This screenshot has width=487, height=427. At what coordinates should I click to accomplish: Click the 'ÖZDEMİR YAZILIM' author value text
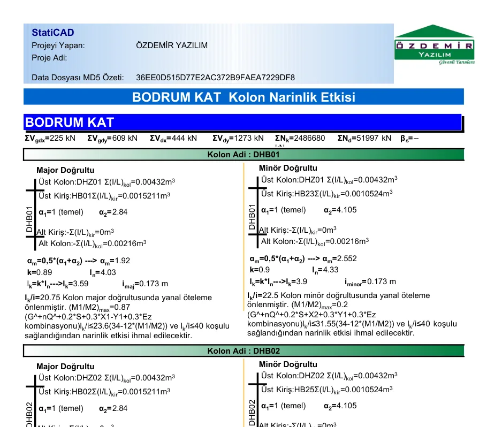pyautogui.click(x=172, y=45)
